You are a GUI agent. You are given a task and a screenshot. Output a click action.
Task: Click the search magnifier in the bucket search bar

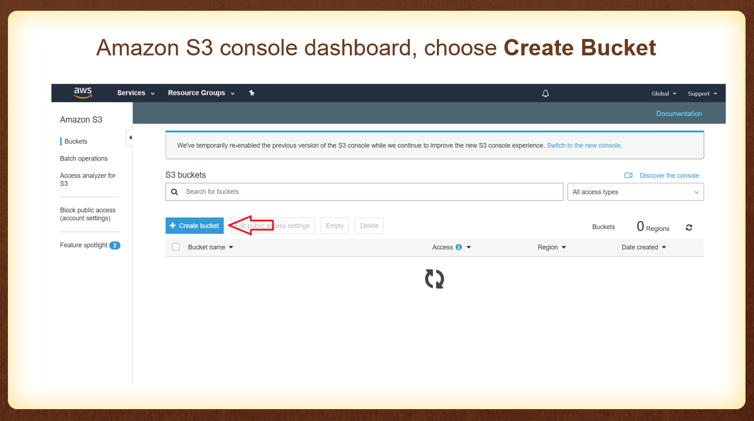[174, 192]
